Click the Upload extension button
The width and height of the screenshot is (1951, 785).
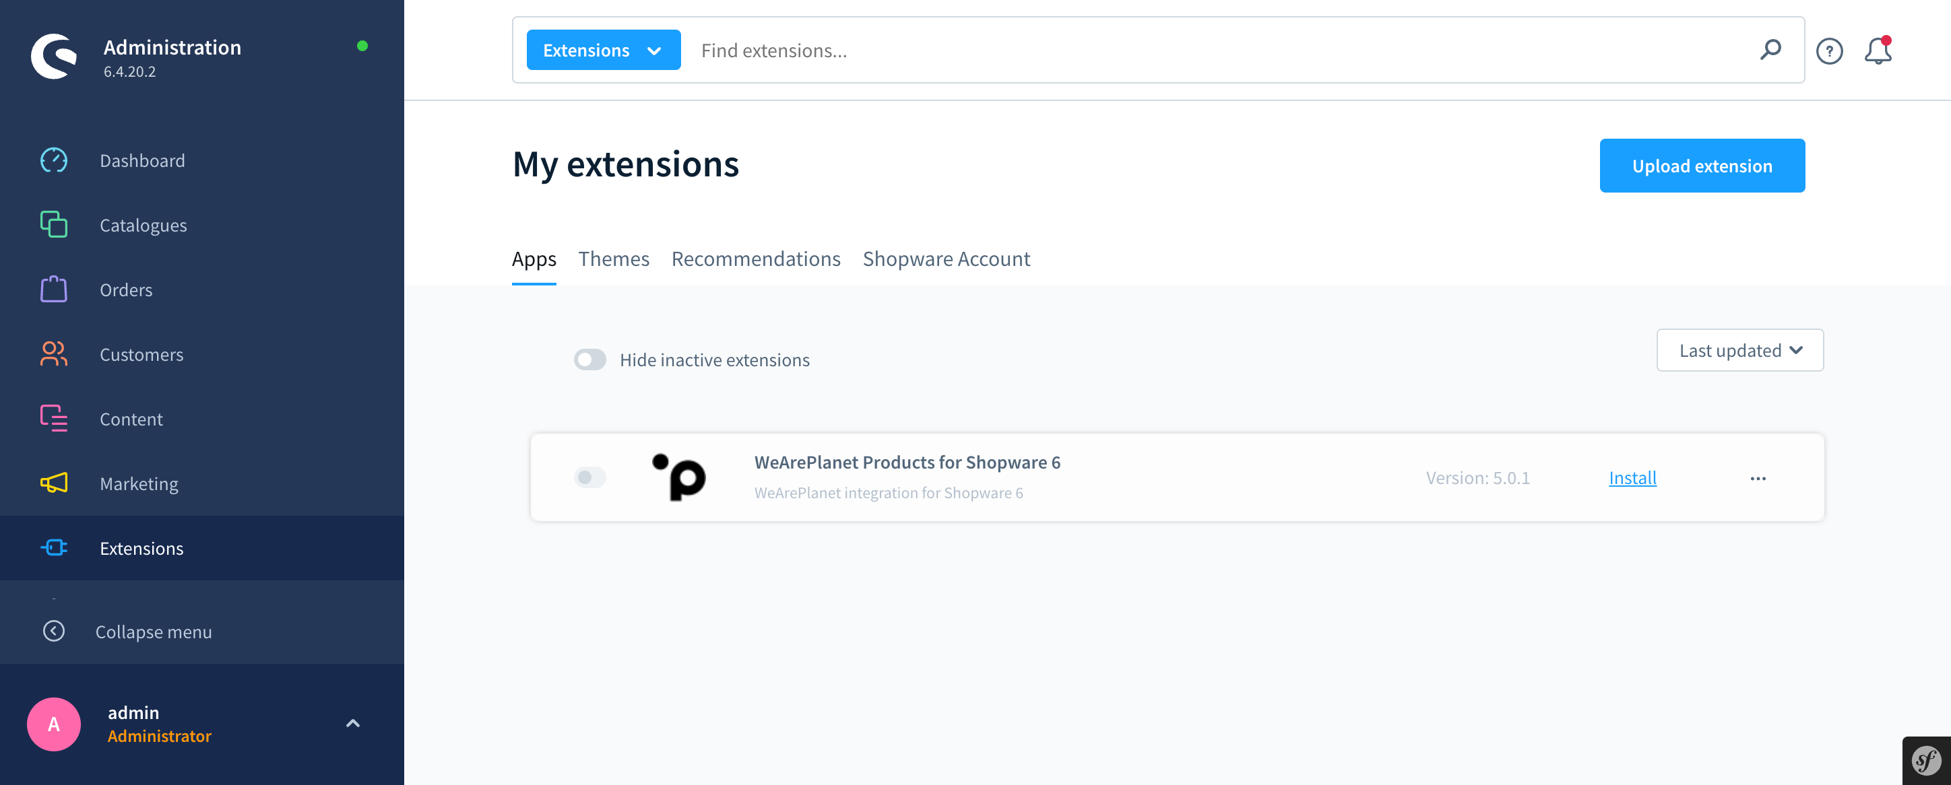click(1702, 166)
